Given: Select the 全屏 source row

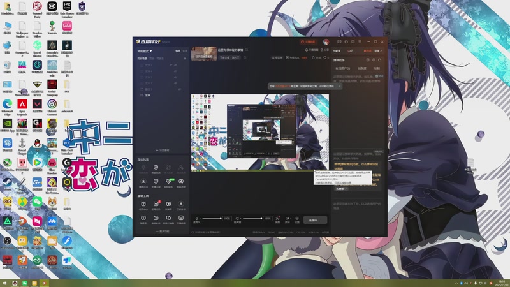Looking at the screenshot, I should coord(162,95).
